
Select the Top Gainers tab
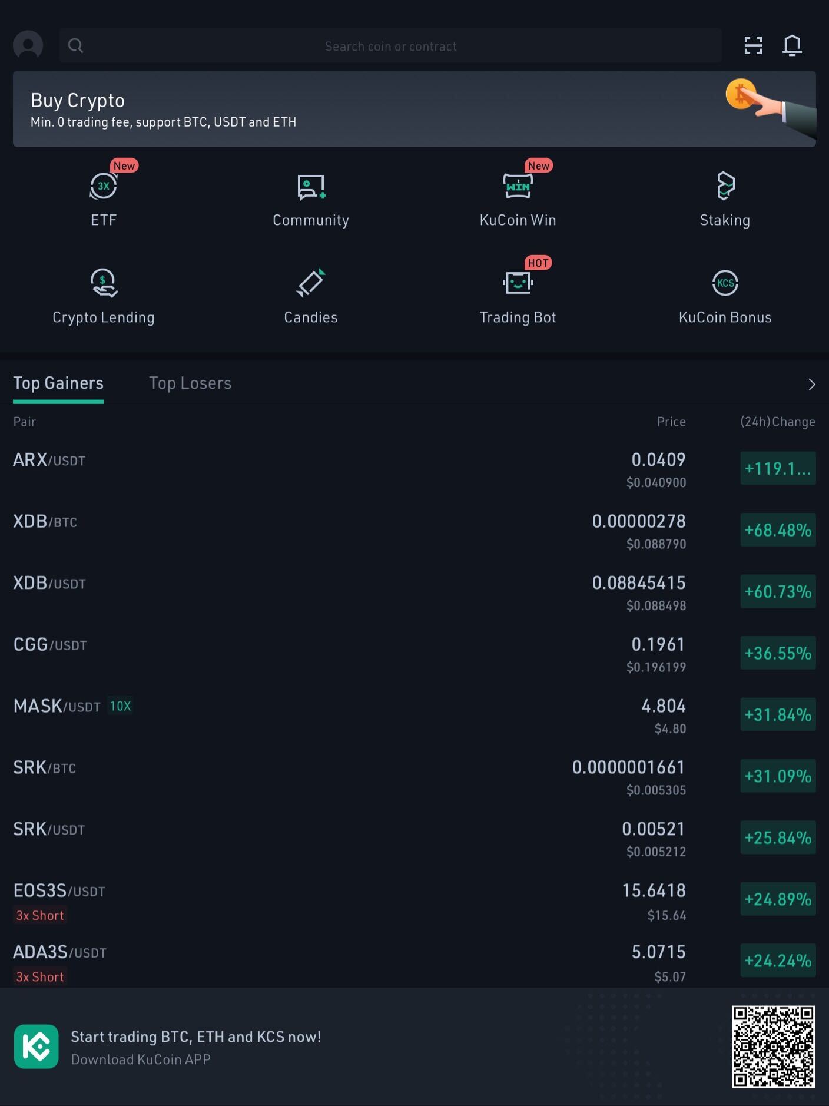click(58, 383)
